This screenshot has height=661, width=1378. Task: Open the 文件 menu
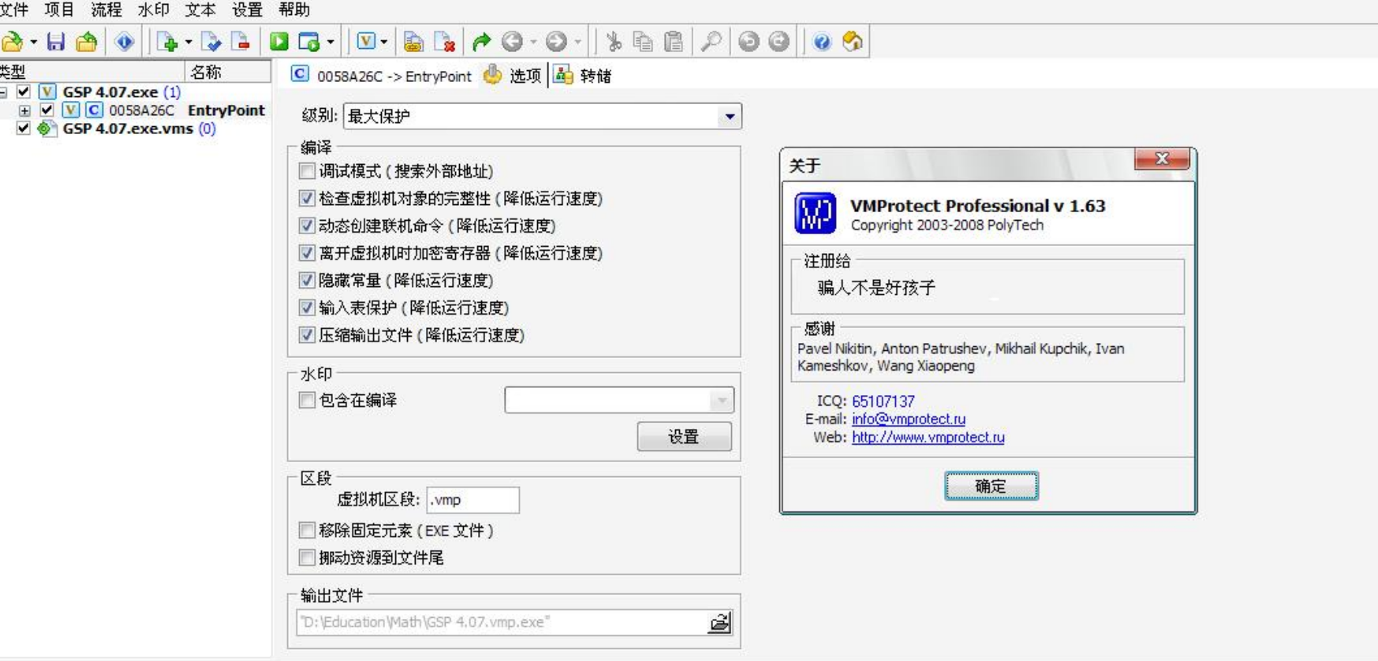[x=14, y=9]
